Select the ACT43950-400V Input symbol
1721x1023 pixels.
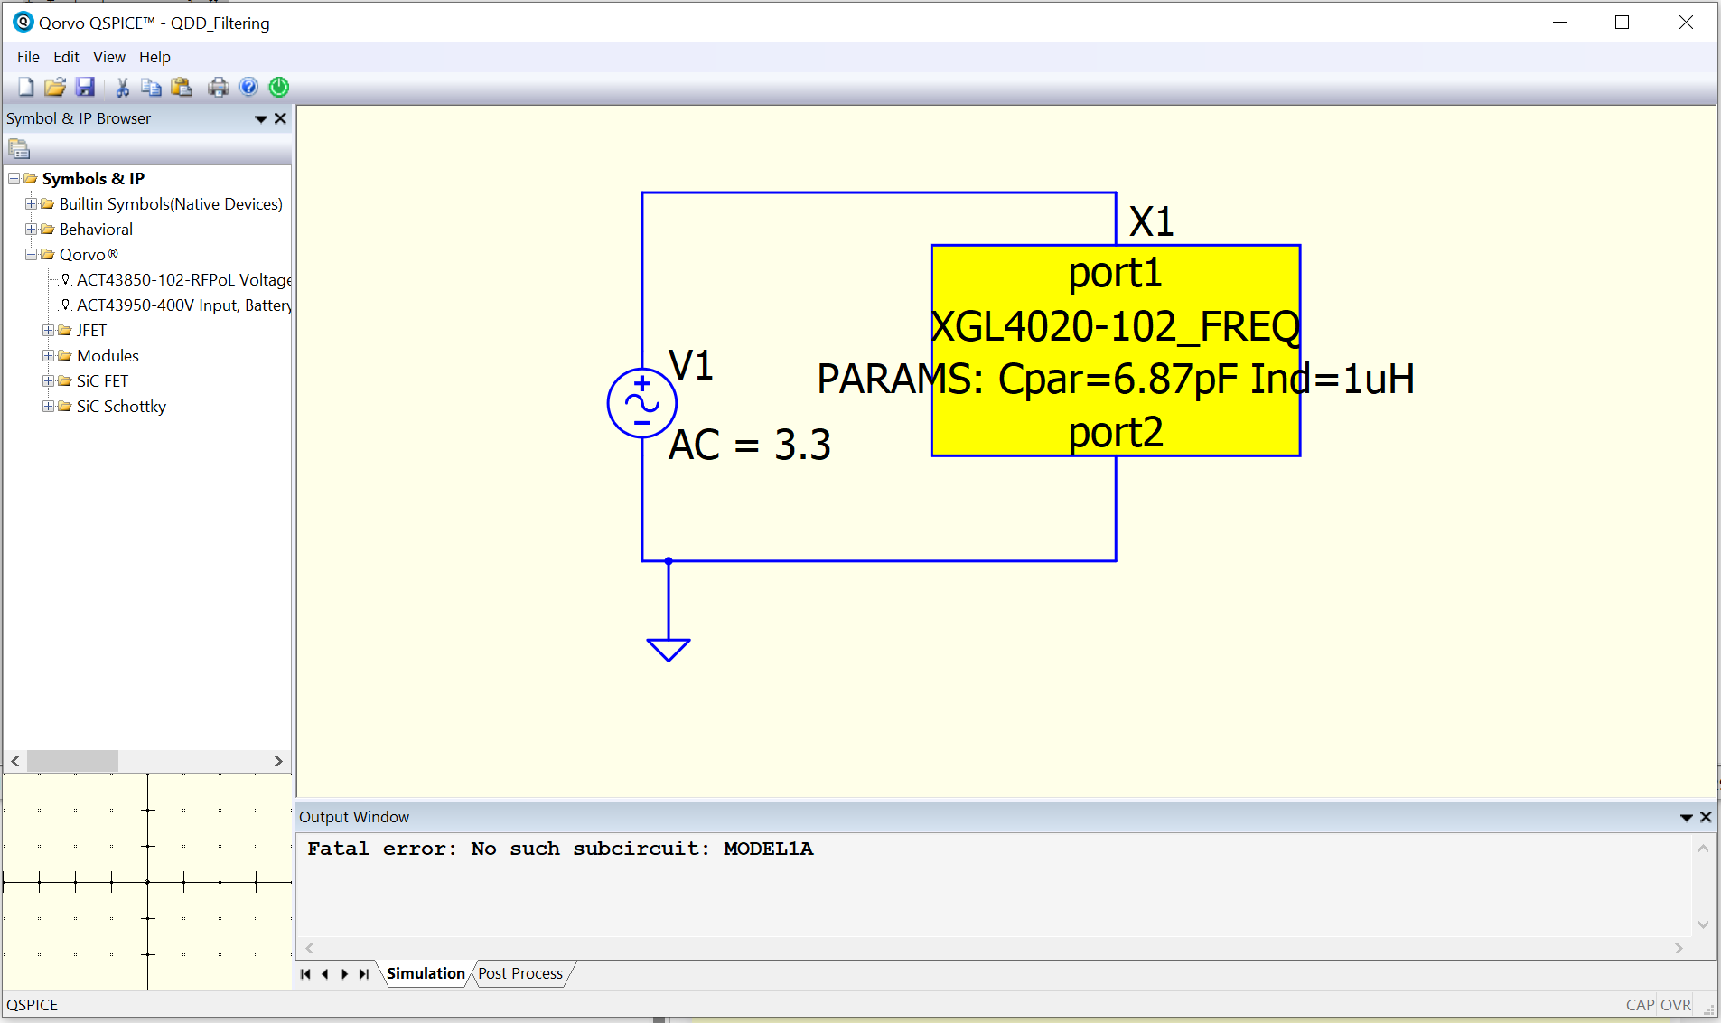point(183,305)
